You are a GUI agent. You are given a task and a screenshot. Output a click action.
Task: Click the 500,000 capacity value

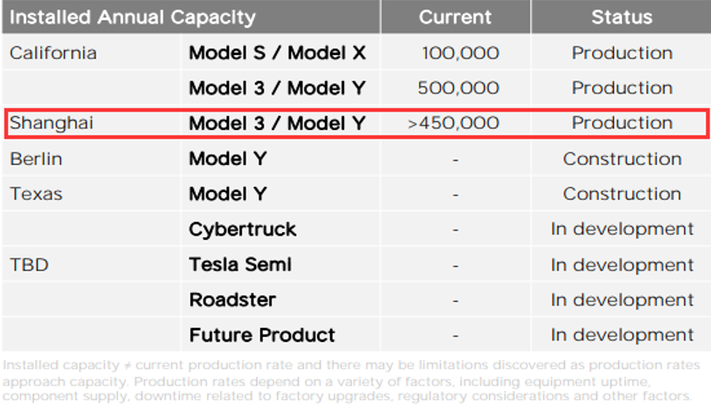click(459, 88)
